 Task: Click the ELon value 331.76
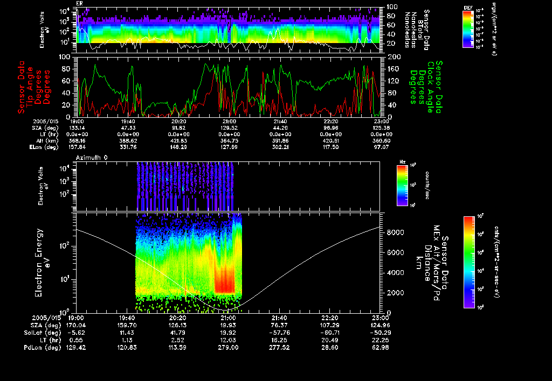[128, 147]
